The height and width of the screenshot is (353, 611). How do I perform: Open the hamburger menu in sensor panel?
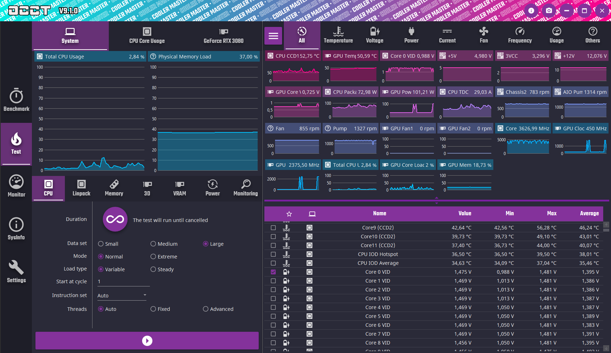coord(273,36)
